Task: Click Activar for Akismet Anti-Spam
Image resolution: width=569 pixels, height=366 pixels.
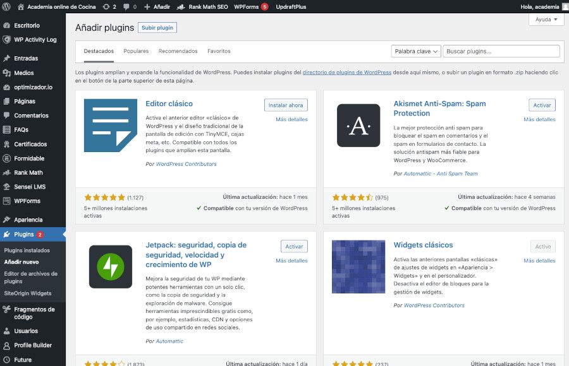Action: coord(542,105)
